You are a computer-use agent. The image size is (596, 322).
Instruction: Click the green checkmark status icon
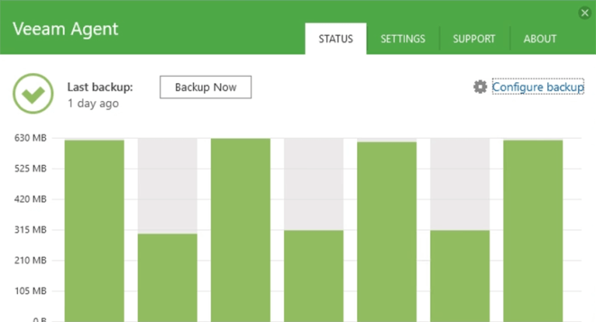pyautogui.click(x=33, y=94)
